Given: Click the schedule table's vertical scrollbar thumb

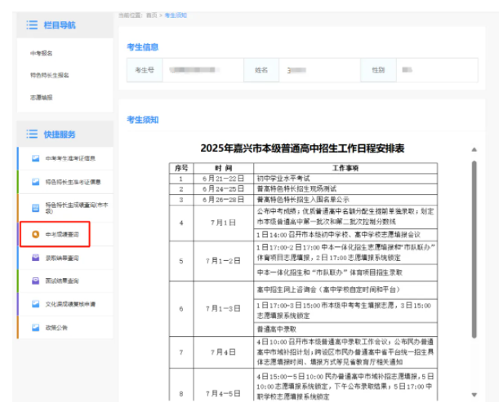Looking at the screenshot, I should click(x=474, y=245).
